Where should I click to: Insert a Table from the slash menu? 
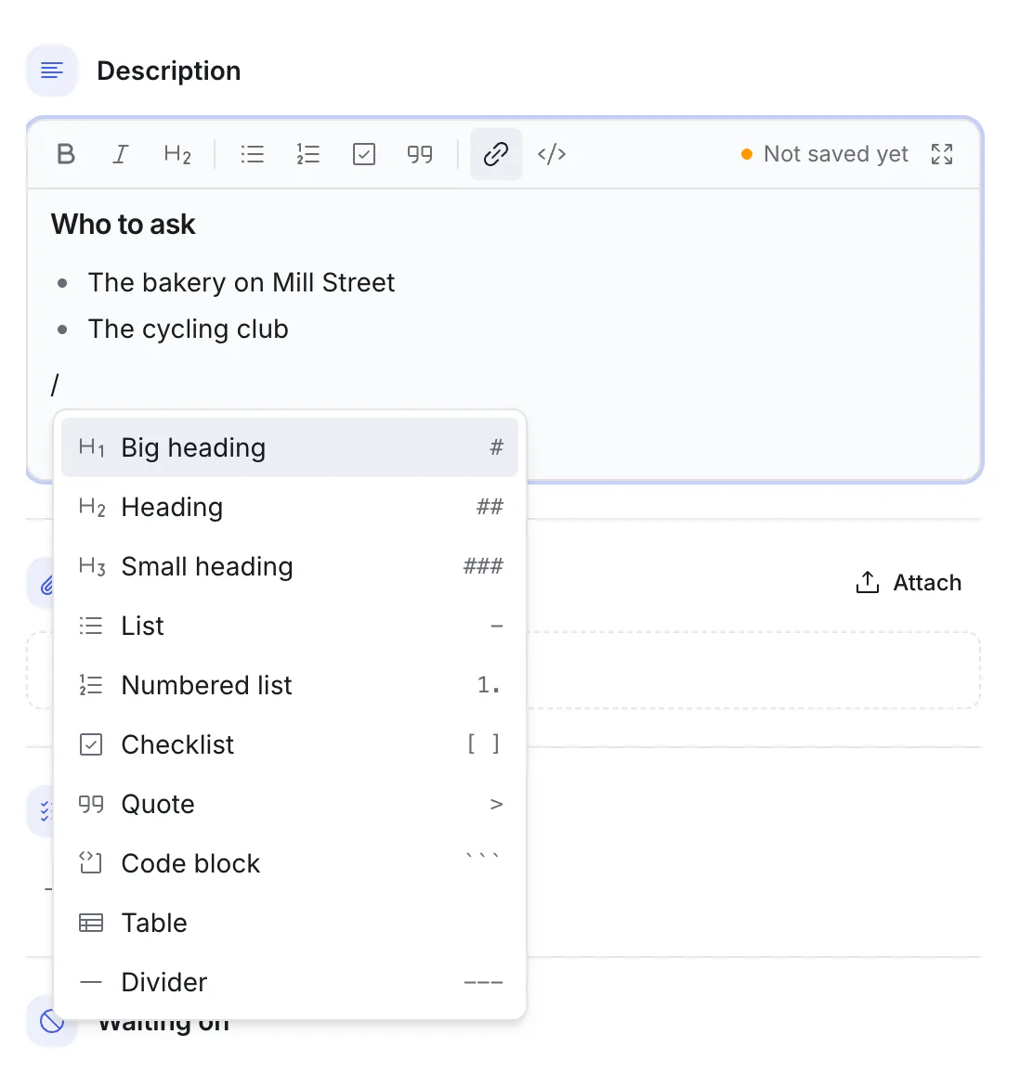[x=290, y=924]
